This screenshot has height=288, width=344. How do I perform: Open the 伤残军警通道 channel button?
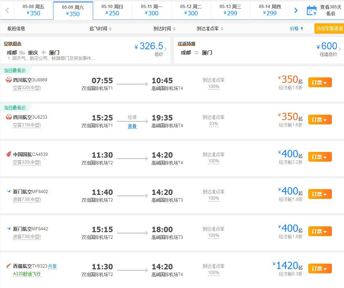[x=329, y=28]
